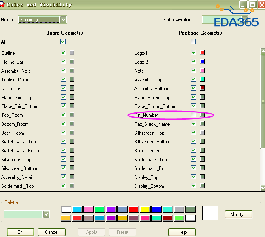Select the hot pink palette swatch in bottom row
Viewport: 265px width, 237px height.
point(145,218)
